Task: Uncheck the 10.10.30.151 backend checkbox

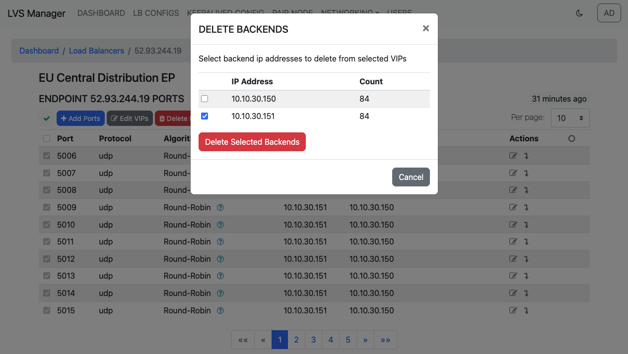Action: point(205,116)
